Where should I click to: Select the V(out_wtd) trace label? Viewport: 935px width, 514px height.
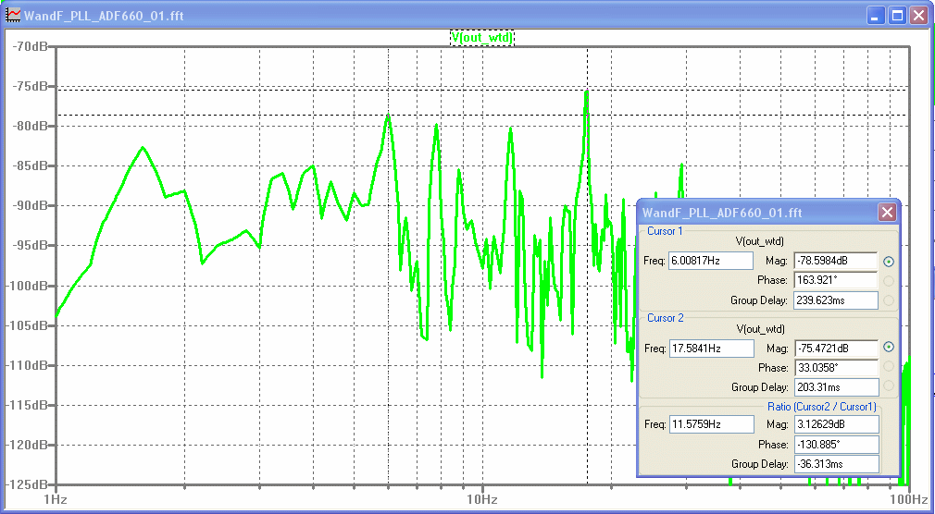coord(481,38)
